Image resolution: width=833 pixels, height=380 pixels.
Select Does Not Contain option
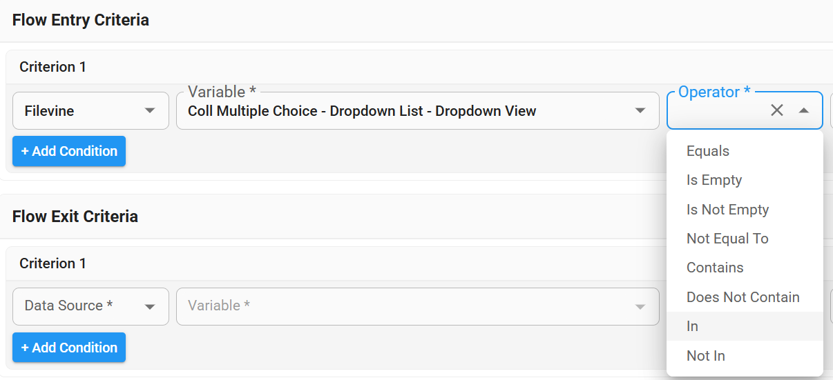click(743, 297)
